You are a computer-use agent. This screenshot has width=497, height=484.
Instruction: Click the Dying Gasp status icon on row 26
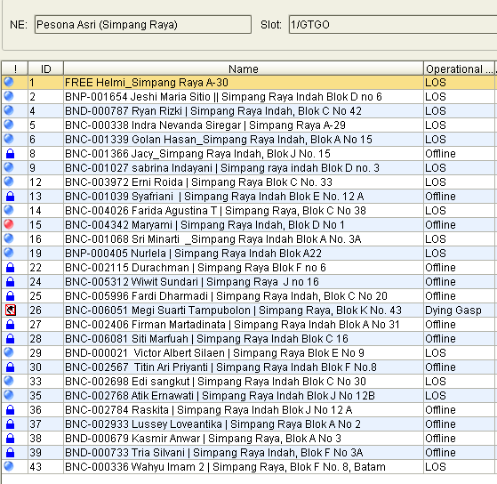click(x=11, y=310)
